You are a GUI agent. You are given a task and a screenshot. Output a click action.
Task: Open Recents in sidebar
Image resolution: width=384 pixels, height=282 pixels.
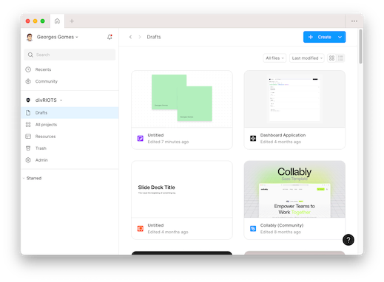pos(70,69)
